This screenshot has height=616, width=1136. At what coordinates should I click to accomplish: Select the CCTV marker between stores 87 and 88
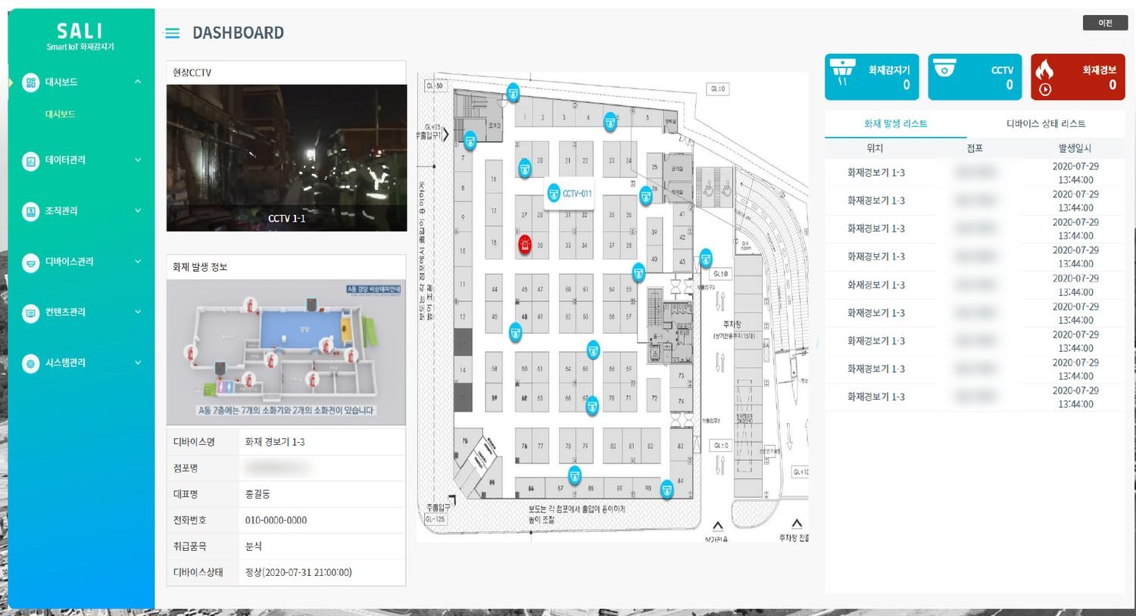tap(576, 476)
